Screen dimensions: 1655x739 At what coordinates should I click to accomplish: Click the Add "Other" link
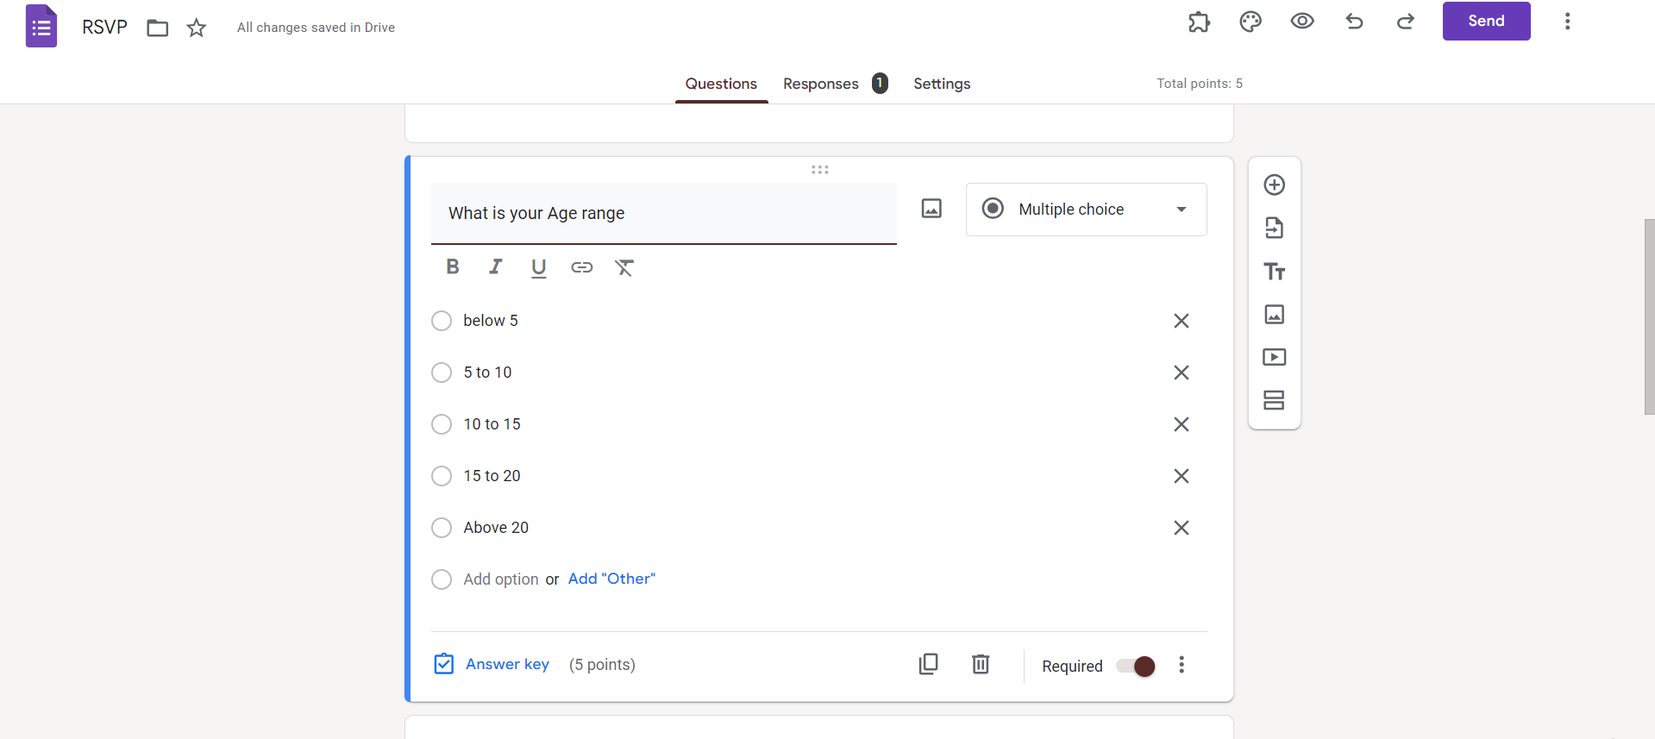[x=611, y=579]
